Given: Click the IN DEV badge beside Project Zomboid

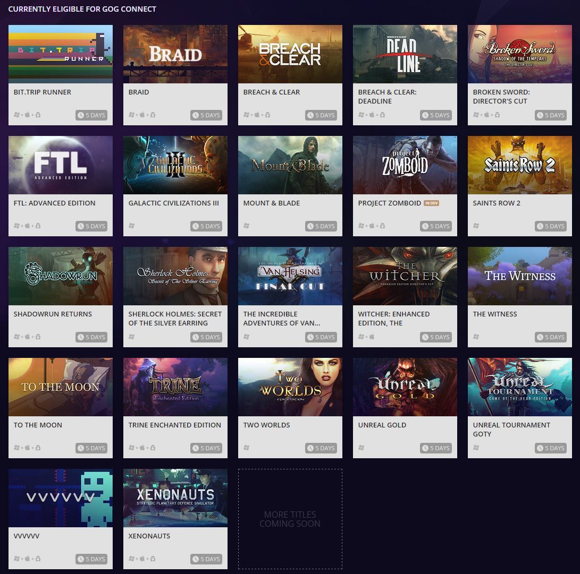Looking at the screenshot, I should [431, 203].
